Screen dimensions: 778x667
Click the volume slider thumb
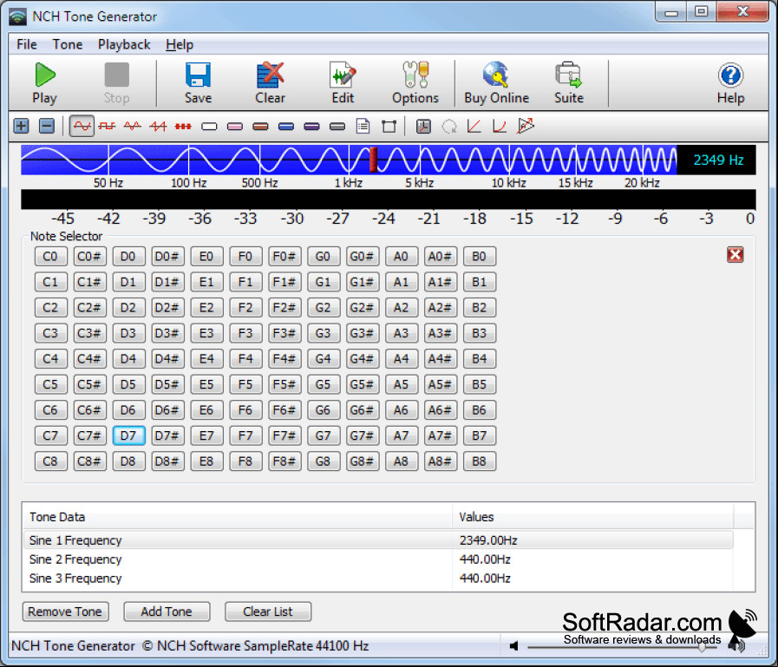pos(702,647)
